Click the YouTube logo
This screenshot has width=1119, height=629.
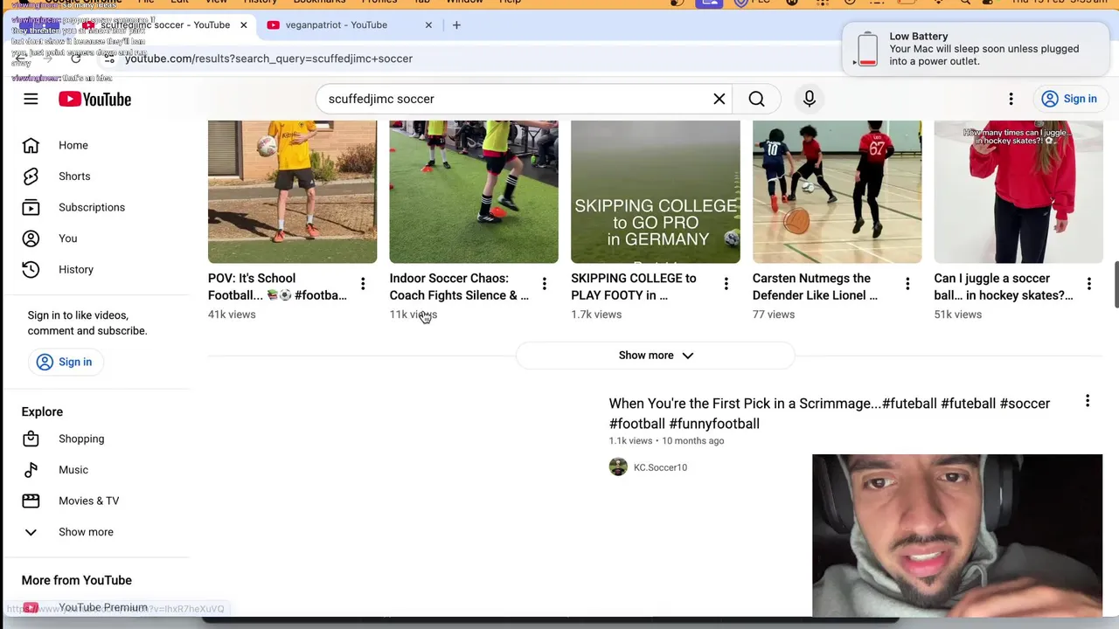click(x=94, y=99)
